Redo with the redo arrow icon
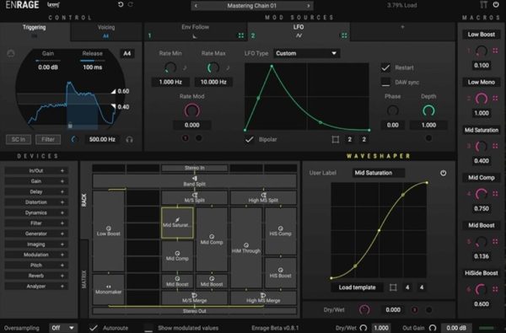Screen dimensions: 506x333 [x=131, y=4]
